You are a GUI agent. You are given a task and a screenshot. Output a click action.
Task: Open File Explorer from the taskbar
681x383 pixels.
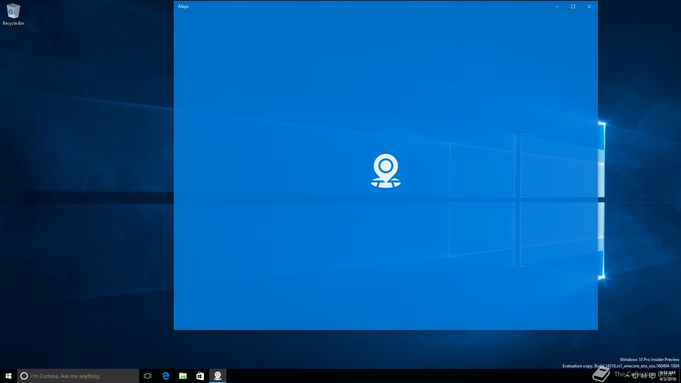click(183, 376)
